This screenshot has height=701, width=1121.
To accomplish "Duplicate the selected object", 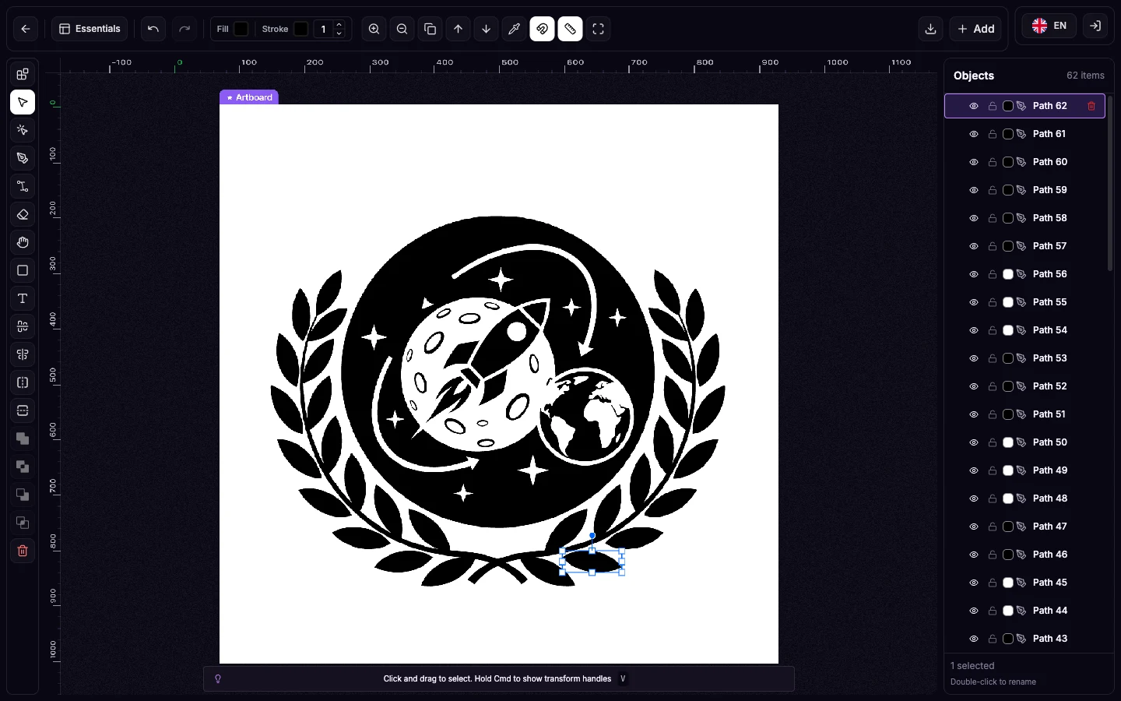I will click(x=430, y=29).
